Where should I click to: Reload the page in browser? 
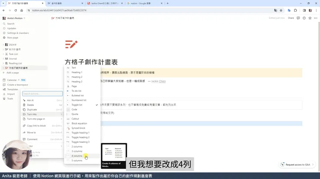pos(16,10)
